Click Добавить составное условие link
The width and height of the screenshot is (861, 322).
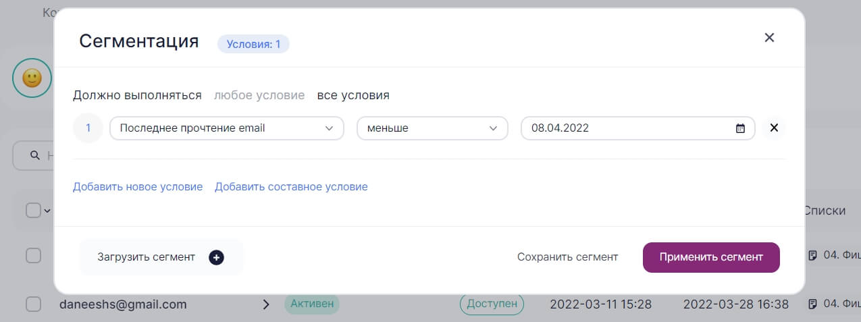291,187
